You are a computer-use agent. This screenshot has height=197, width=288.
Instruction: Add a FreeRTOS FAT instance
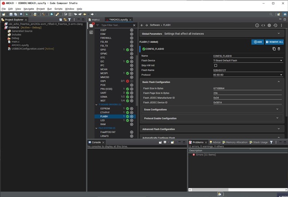[131, 132]
